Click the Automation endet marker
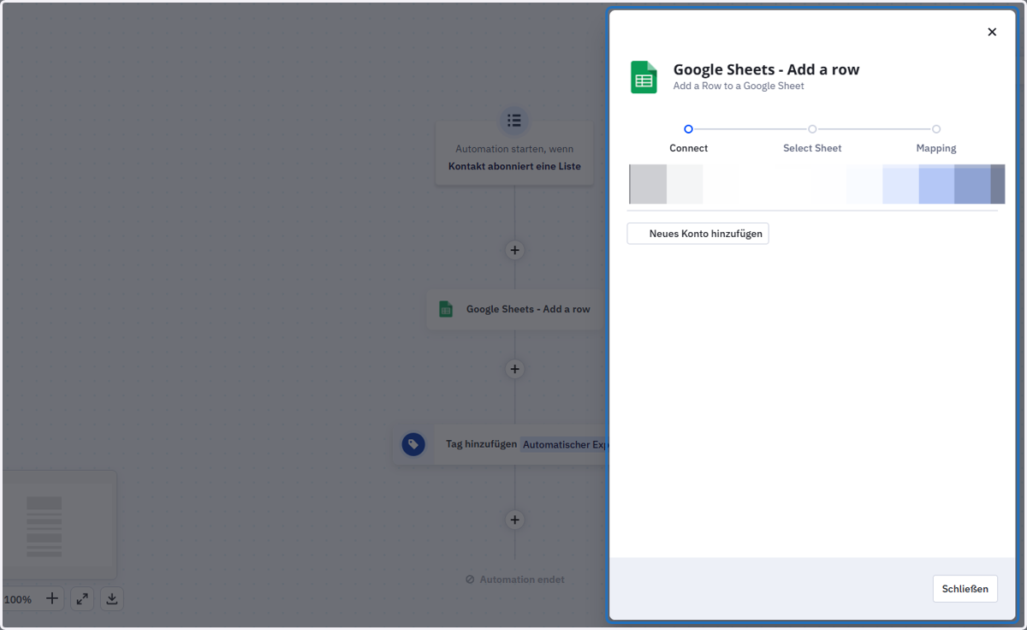This screenshot has height=630, width=1027. 515,579
